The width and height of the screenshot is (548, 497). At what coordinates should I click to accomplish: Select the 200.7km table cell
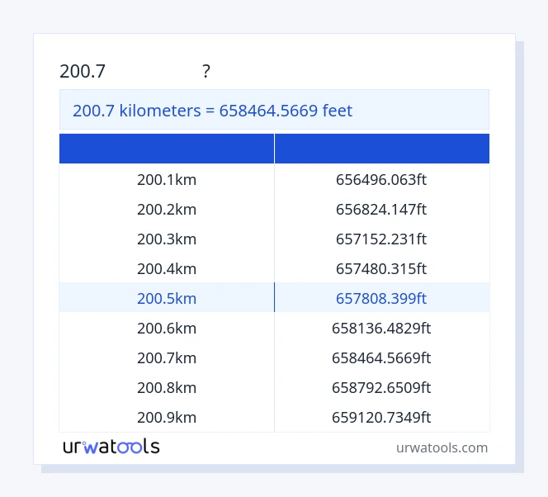[x=167, y=357]
